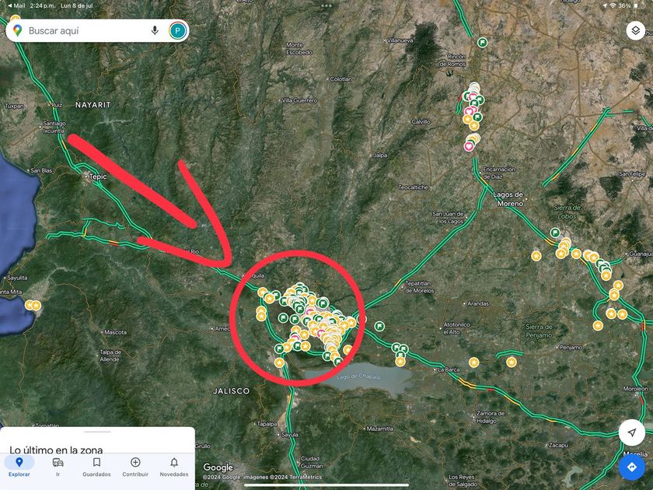
Task: Tap the Sayulita town label
Action: pos(17,278)
